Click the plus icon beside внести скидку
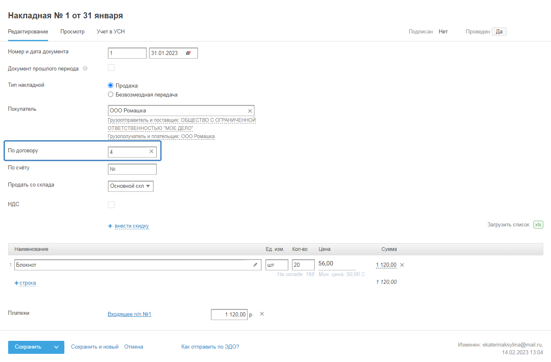Screen dimensions: 551x362 (x=110, y=226)
